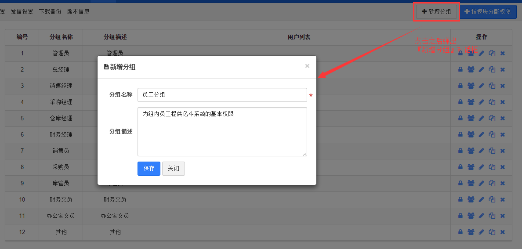Screen dimensions: 522x249
Task: Select the 办公室文员 description cell
Action: (115, 216)
